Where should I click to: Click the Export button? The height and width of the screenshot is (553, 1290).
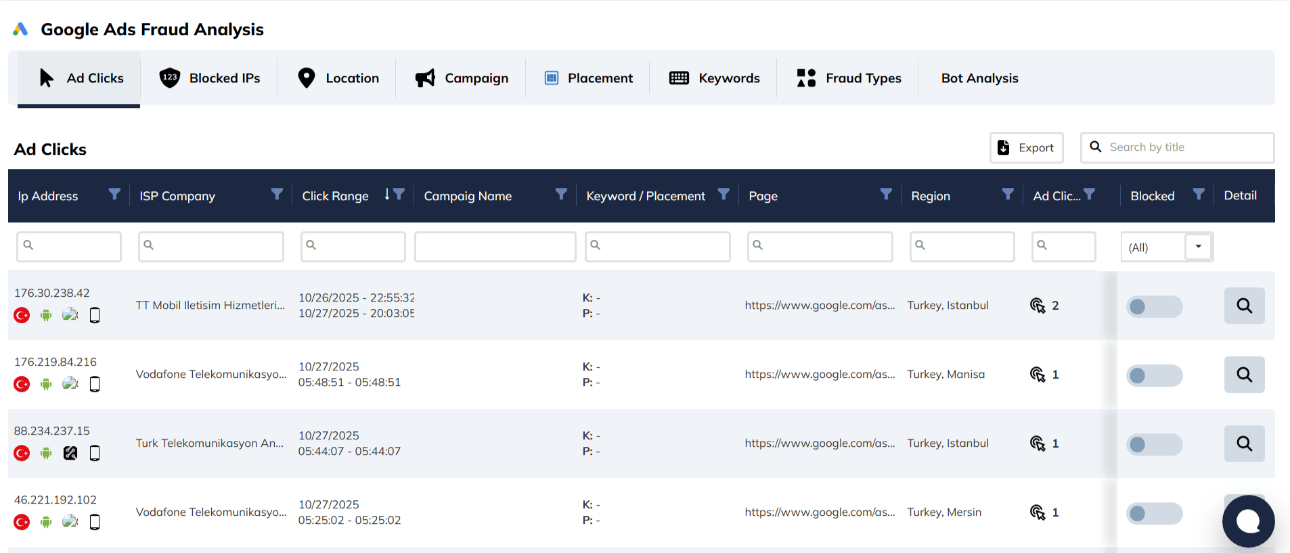[x=1026, y=147]
